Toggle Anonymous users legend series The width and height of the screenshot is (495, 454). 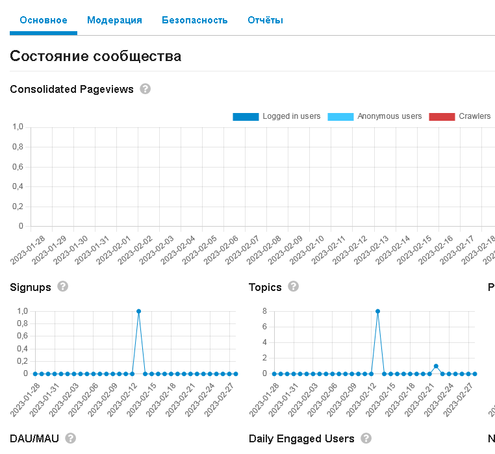tap(375, 116)
